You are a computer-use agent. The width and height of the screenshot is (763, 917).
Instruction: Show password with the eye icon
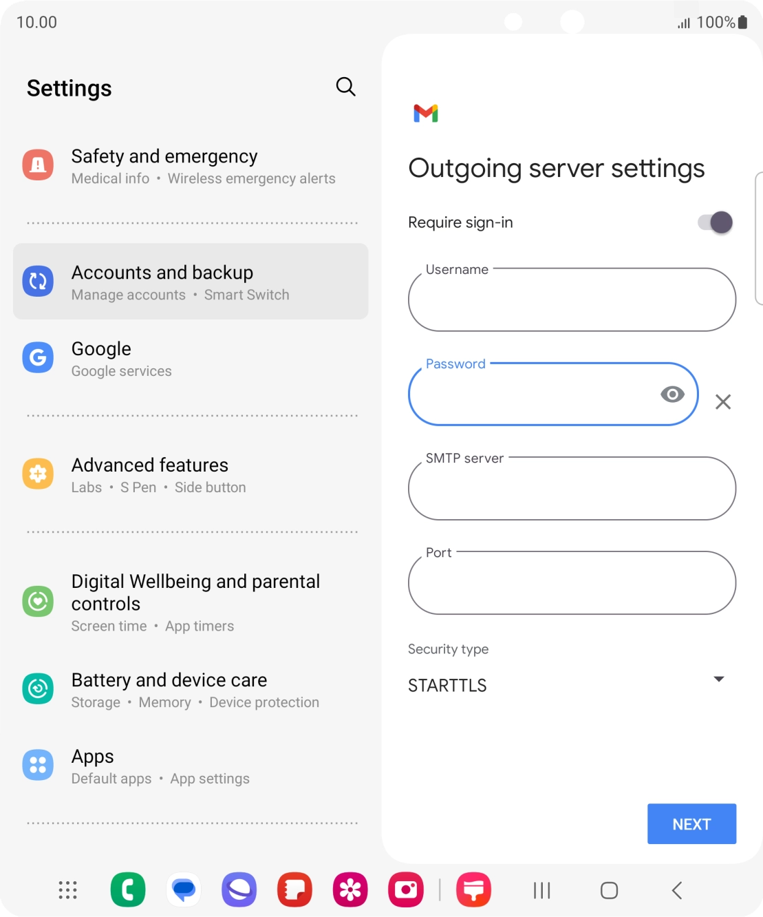(672, 394)
